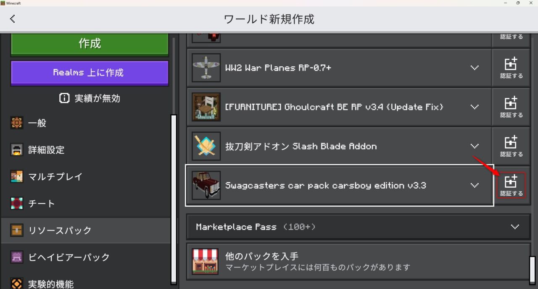Click the リソースパック chest icon
538x289 pixels.
[16, 230]
